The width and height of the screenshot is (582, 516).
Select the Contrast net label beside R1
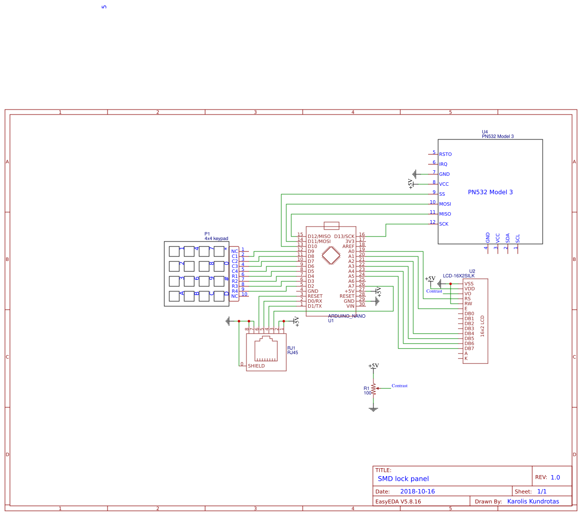point(399,386)
